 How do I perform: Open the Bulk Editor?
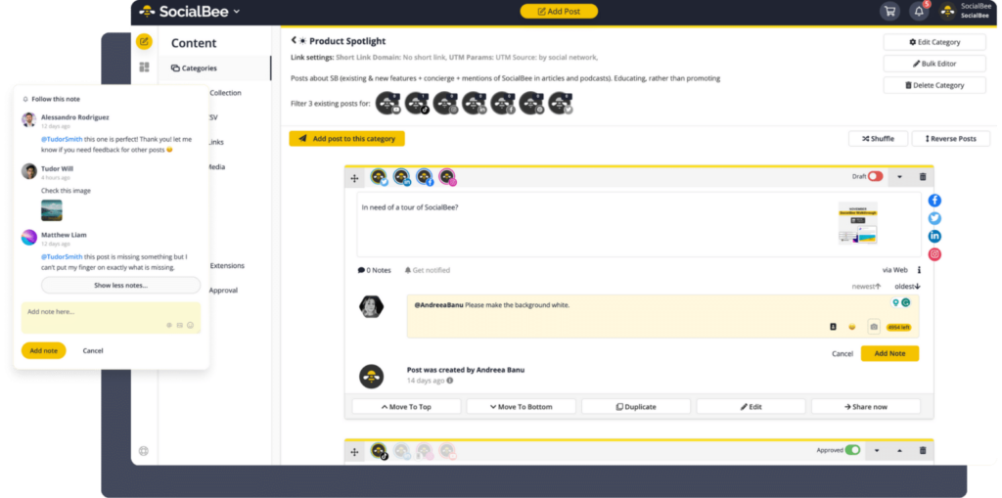(x=934, y=64)
